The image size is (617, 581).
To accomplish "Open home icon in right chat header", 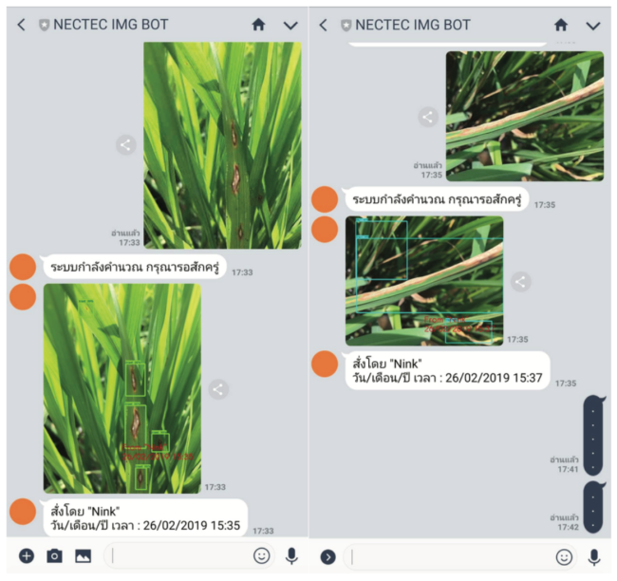I will pyautogui.click(x=561, y=26).
